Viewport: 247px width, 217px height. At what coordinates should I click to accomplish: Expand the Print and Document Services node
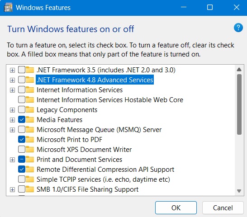point(12,160)
